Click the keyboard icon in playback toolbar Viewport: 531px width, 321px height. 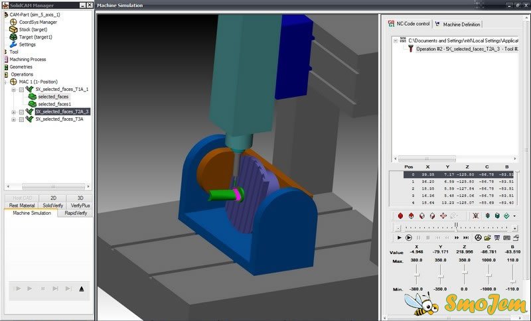pos(506,238)
